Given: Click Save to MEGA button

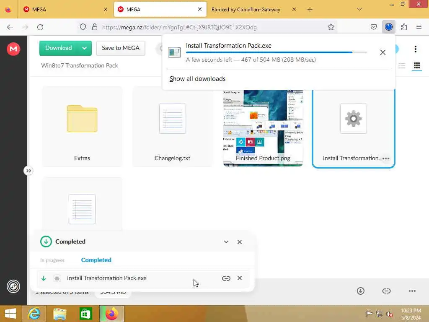Looking at the screenshot, I should (121, 48).
